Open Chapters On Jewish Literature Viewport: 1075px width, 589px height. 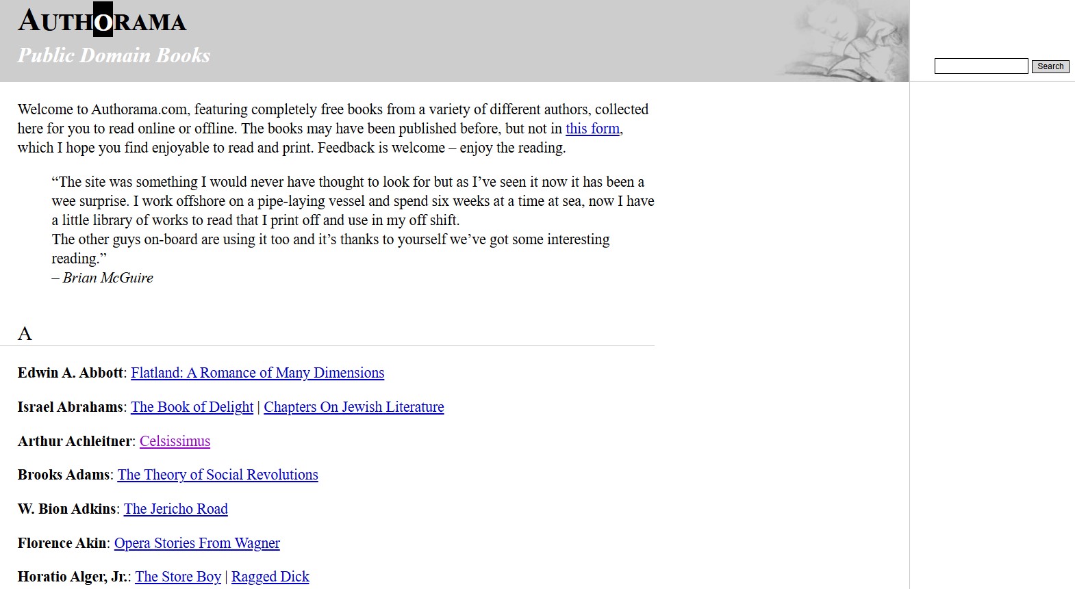(x=354, y=407)
